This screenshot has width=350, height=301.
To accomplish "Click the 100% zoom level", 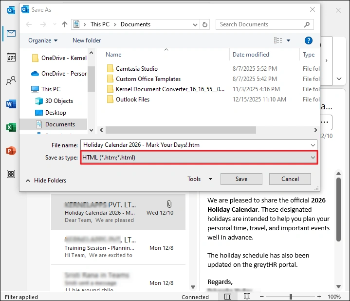I will [334, 297].
